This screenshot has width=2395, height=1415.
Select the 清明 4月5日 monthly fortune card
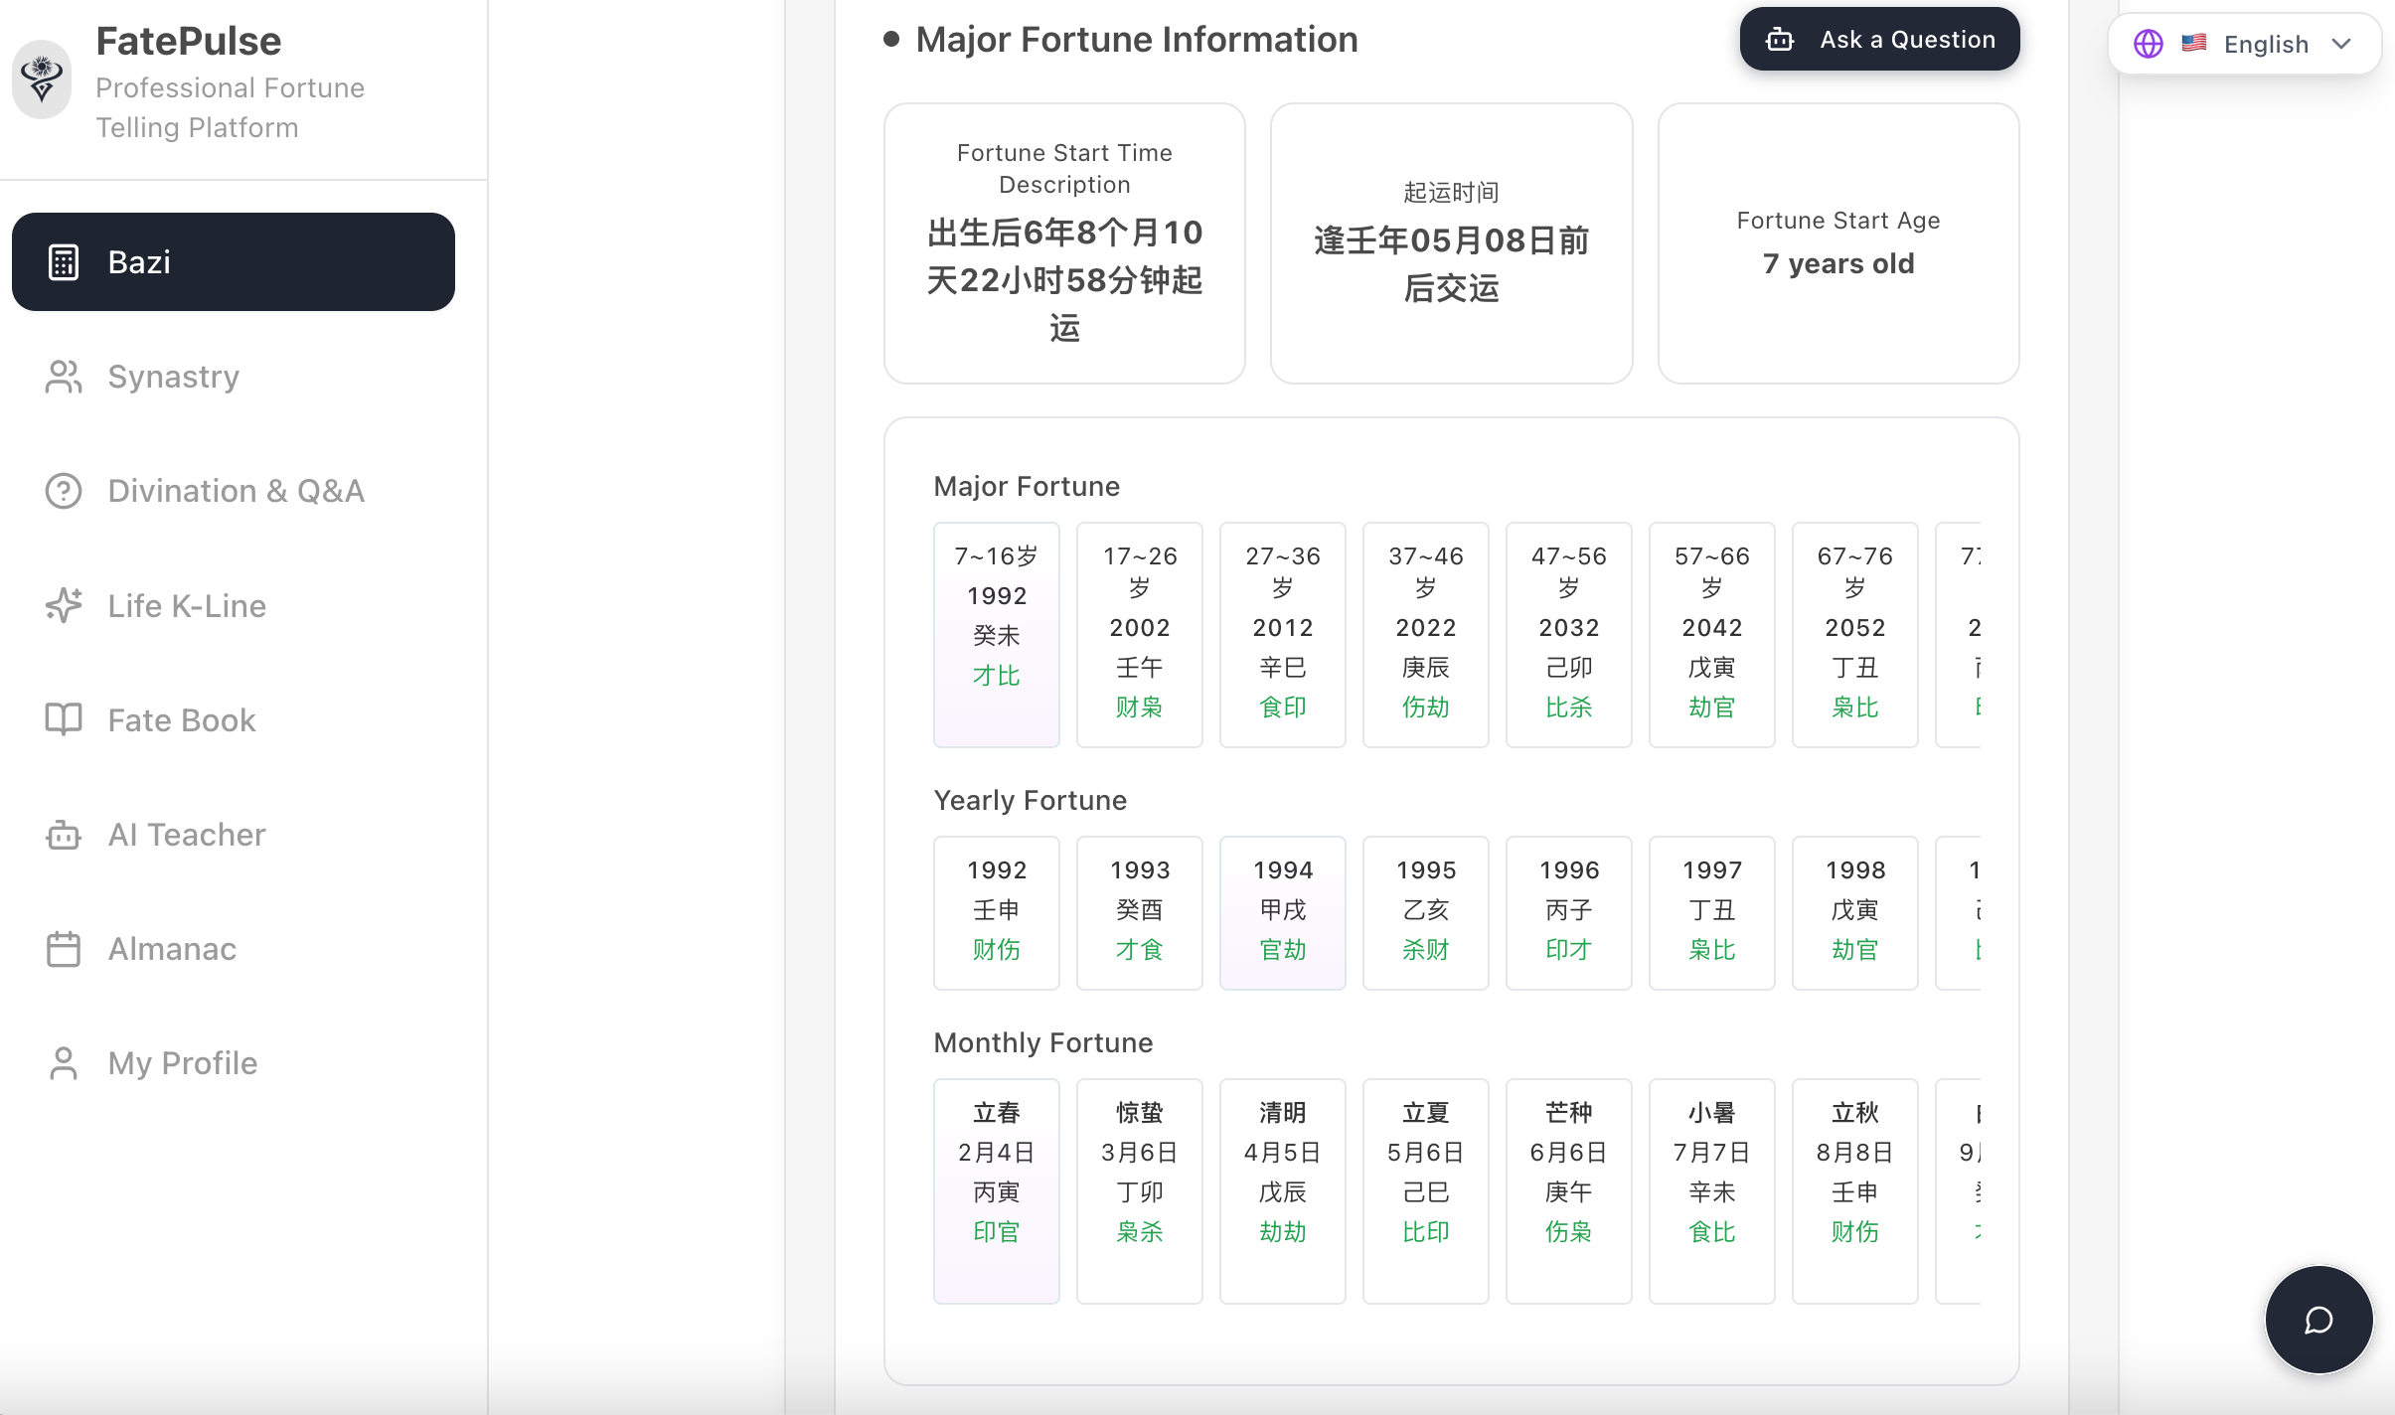pos(1282,1190)
